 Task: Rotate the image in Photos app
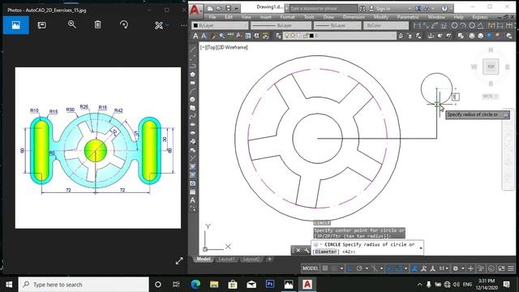pos(124,24)
